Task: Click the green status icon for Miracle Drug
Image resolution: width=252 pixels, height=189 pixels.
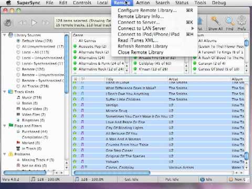Action: [x=75, y=111]
